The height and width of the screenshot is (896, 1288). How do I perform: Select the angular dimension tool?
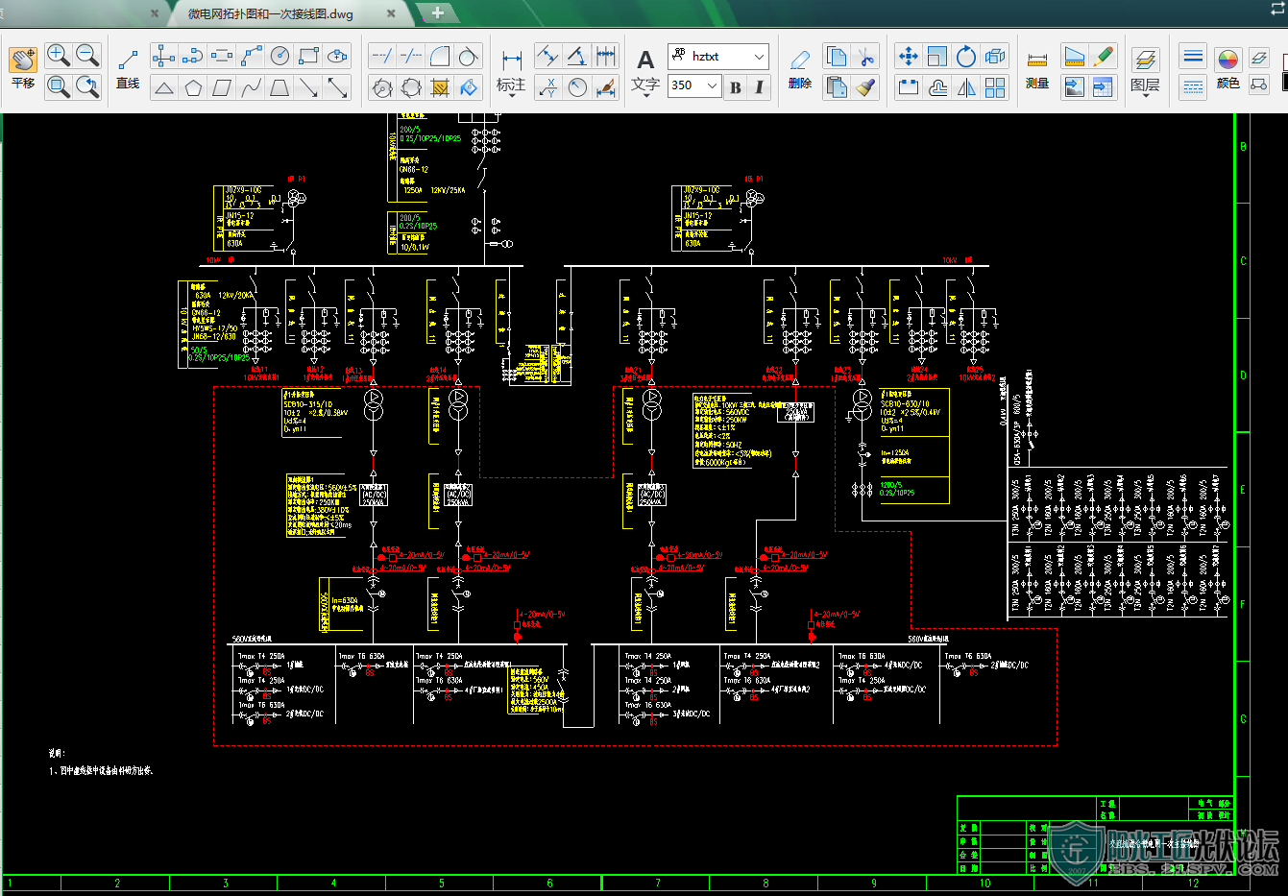point(576,56)
